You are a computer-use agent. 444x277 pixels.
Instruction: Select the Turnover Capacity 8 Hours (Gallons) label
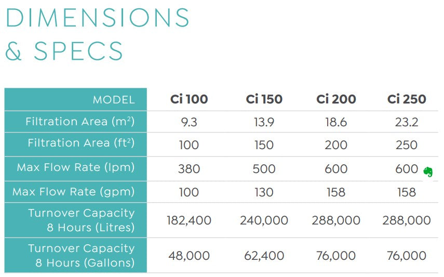(82, 255)
